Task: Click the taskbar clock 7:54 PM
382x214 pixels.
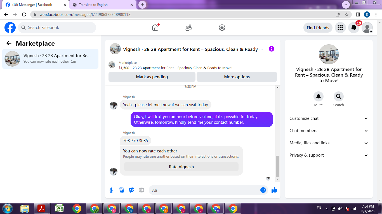Action: 368,206
